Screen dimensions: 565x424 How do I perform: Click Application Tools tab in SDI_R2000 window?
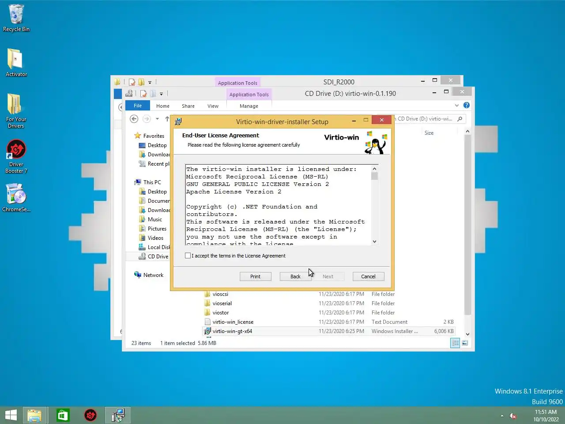point(237,83)
